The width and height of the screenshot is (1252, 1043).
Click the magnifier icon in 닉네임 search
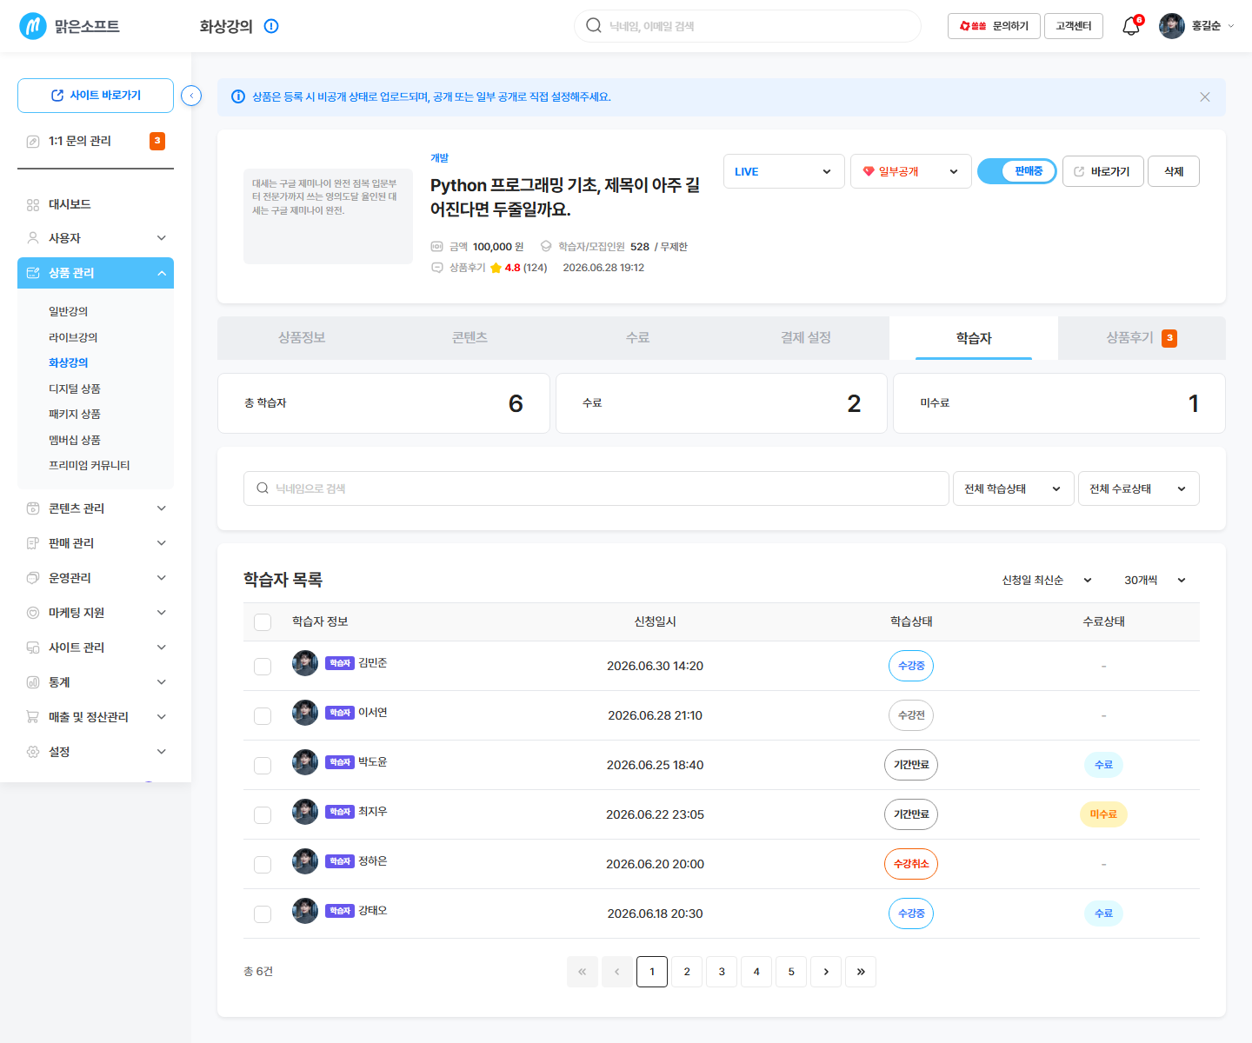pos(263,488)
